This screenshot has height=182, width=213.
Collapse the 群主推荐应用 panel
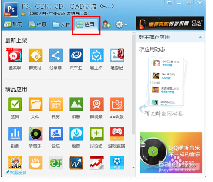(x=200, y=37)
